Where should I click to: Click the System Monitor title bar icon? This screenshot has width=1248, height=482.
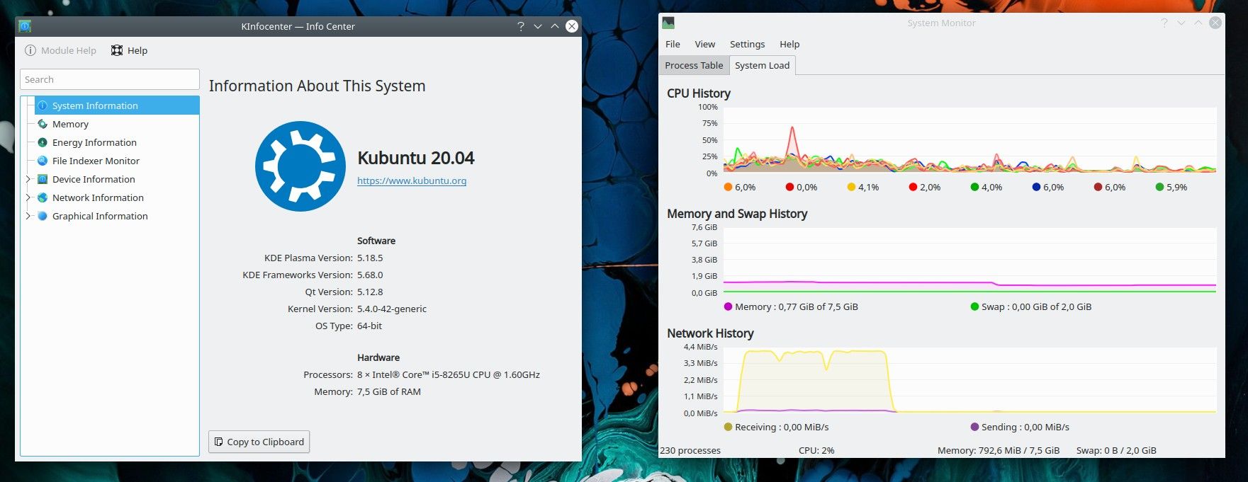pos(668,23)
